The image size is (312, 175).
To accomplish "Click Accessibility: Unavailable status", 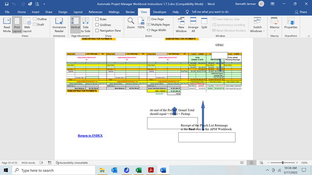I will [72, 163].
